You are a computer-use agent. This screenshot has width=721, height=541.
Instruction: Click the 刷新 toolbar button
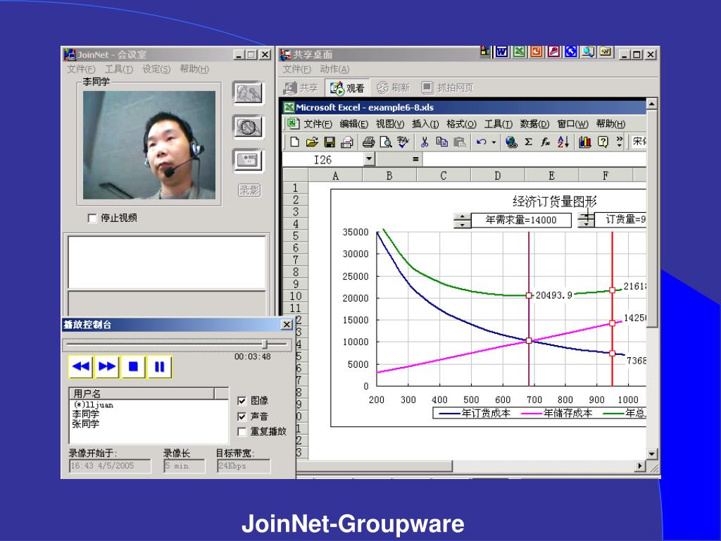(393, 87)
